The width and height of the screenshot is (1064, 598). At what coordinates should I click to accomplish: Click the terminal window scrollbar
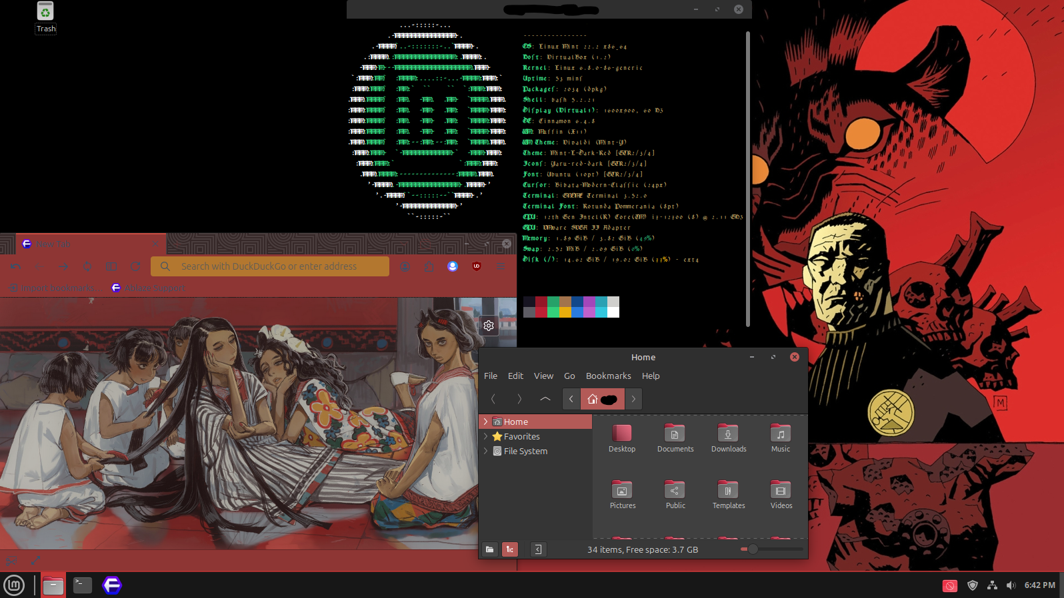[748, 178]
